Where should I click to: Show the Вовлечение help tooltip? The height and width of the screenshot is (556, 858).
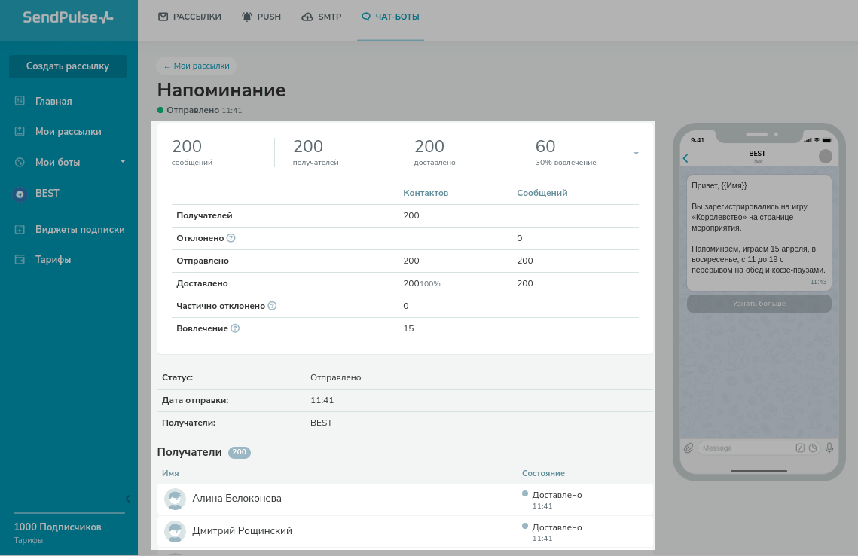pos(235,328)
